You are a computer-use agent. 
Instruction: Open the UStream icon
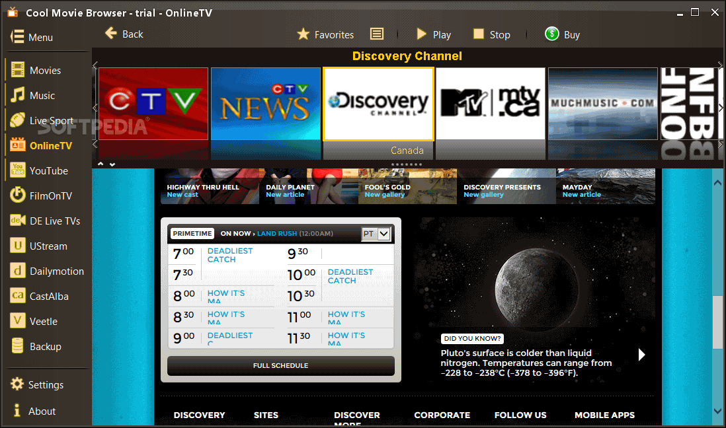click(x=18, y=245)
